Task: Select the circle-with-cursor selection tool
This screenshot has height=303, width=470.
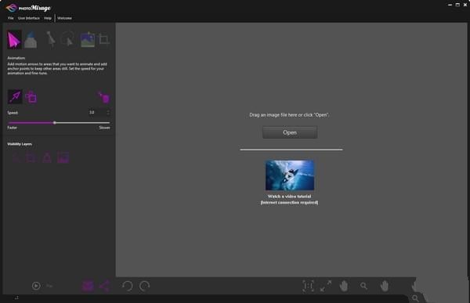Action: [x=68, y=39]
